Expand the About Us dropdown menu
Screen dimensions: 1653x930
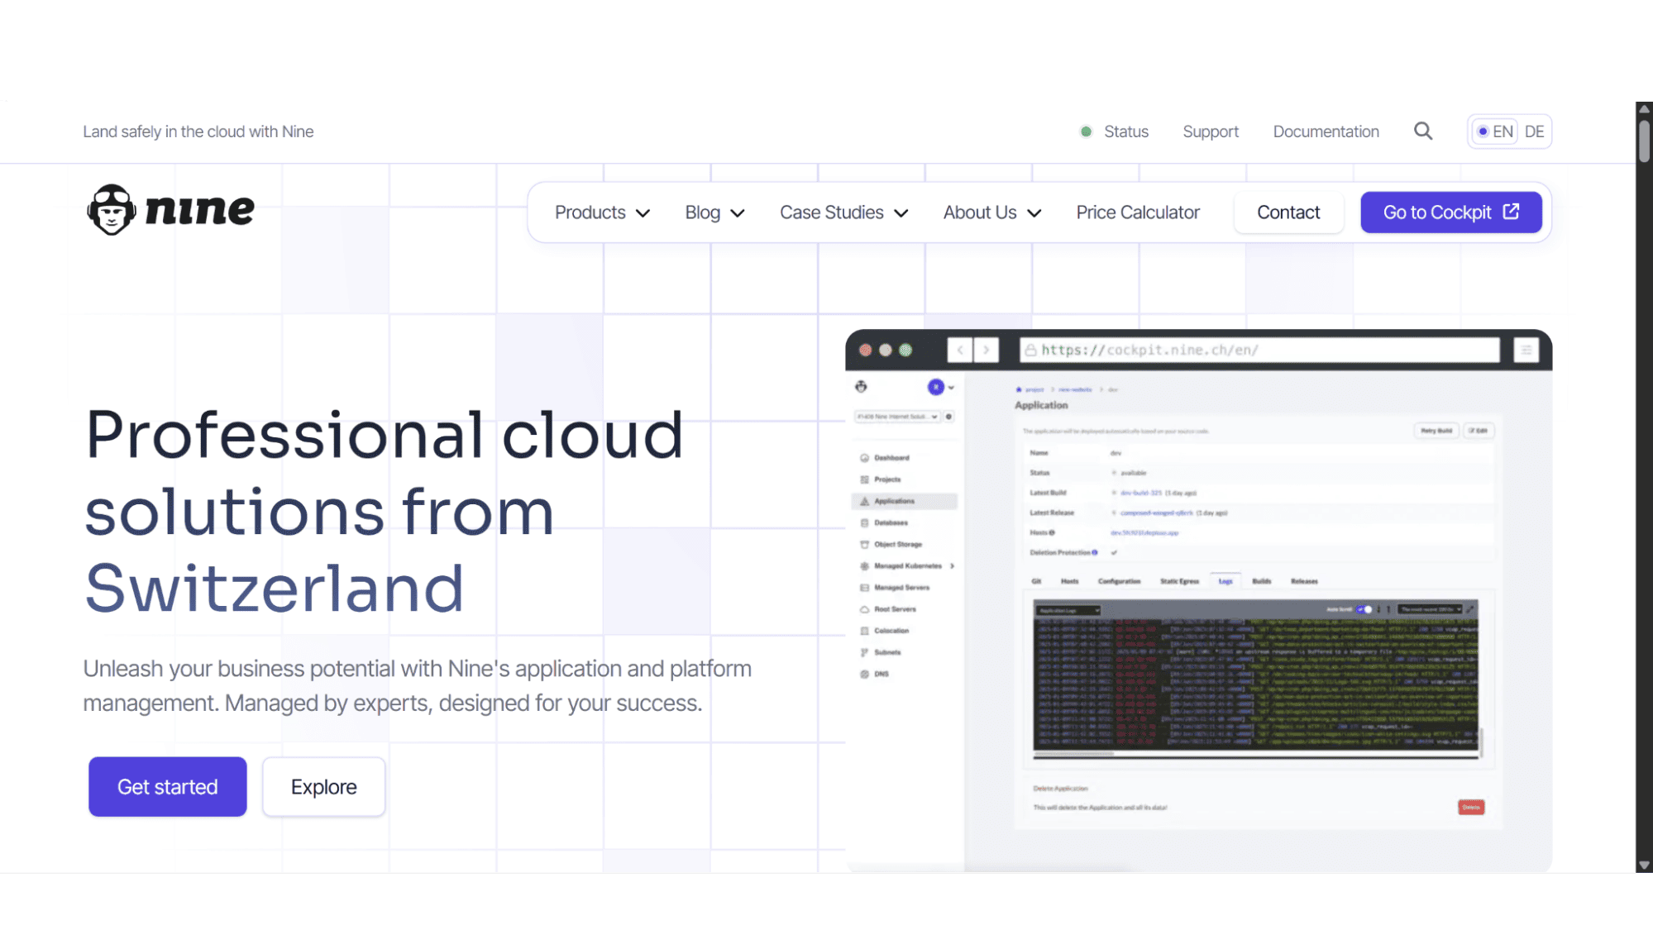pyautogui.click(x=992, y=212)
